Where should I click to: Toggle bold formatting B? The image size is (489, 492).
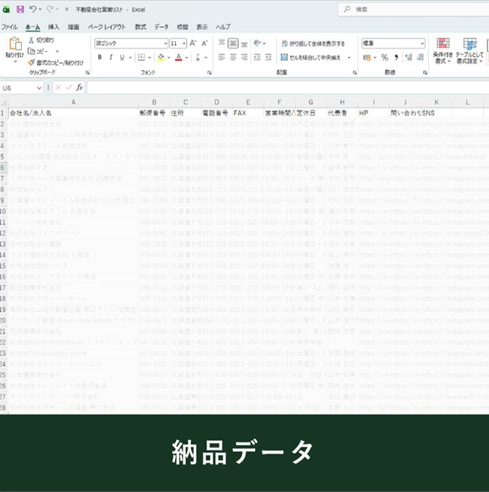100,57
